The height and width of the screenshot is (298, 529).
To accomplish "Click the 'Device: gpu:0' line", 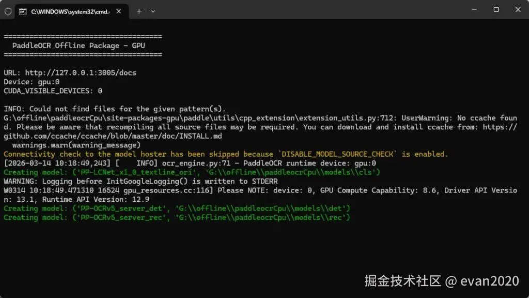I will (x=32, y=82).
